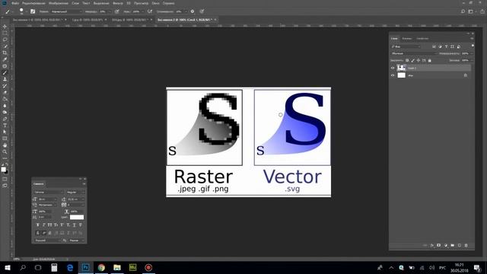Create new adjustment layer in Layers panel
The width and height of the screenshot is (487, 274).
pyautogui.click(x=446, y=245)
